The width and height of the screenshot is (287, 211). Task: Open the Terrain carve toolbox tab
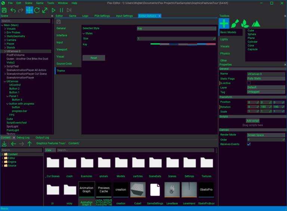pyautogui.click(x=256, y=23)
